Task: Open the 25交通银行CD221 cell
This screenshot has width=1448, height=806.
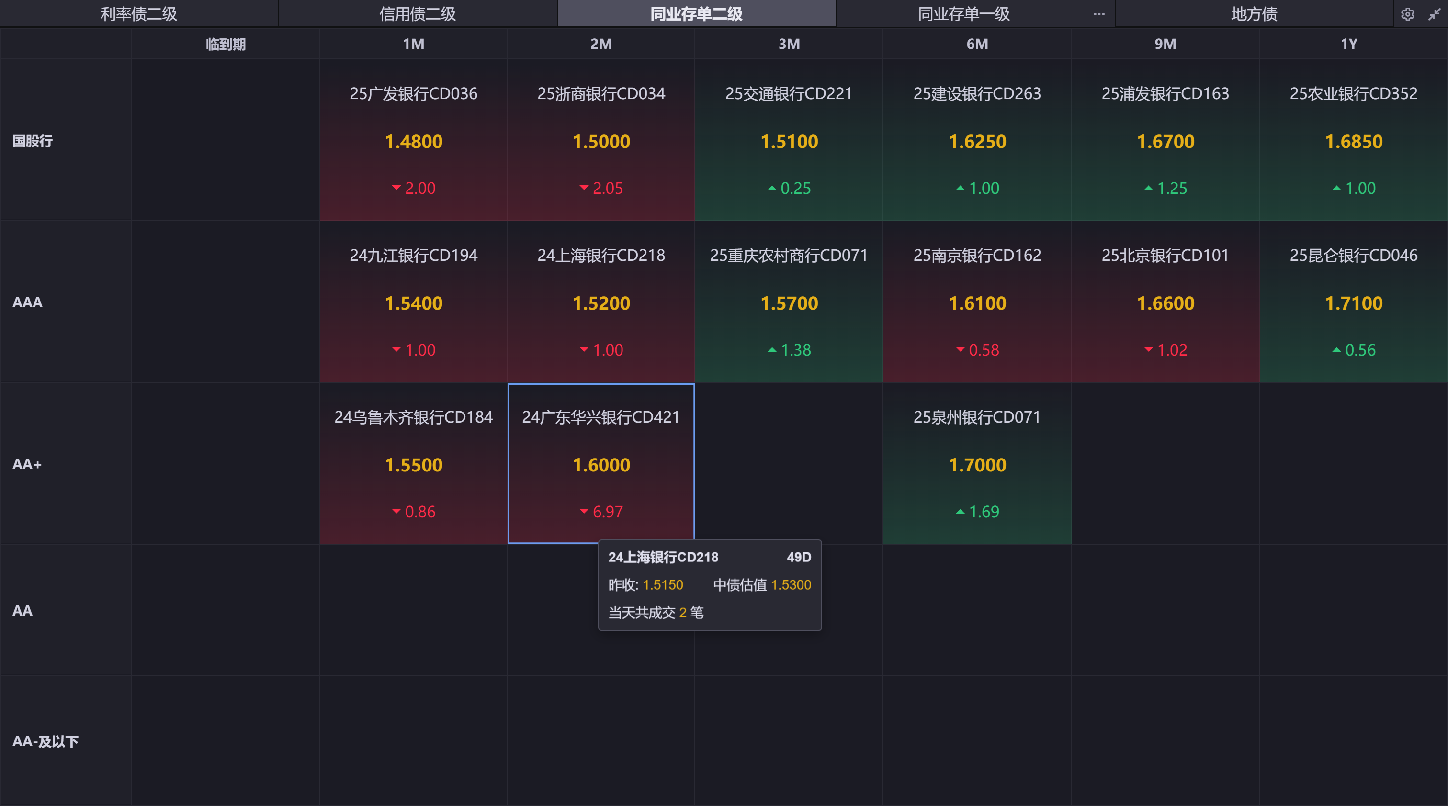Action: [789, 140]
